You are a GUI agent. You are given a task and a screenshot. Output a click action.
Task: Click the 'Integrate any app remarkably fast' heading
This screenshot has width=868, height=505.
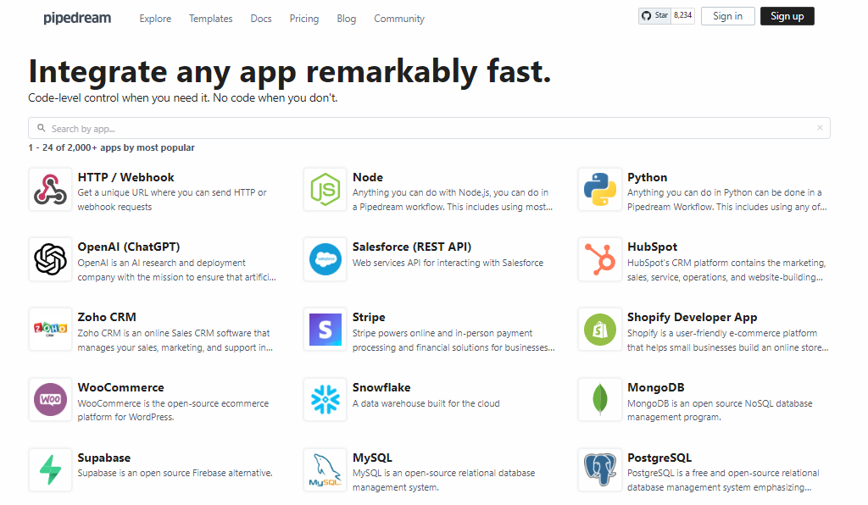(x=290, y=72)
